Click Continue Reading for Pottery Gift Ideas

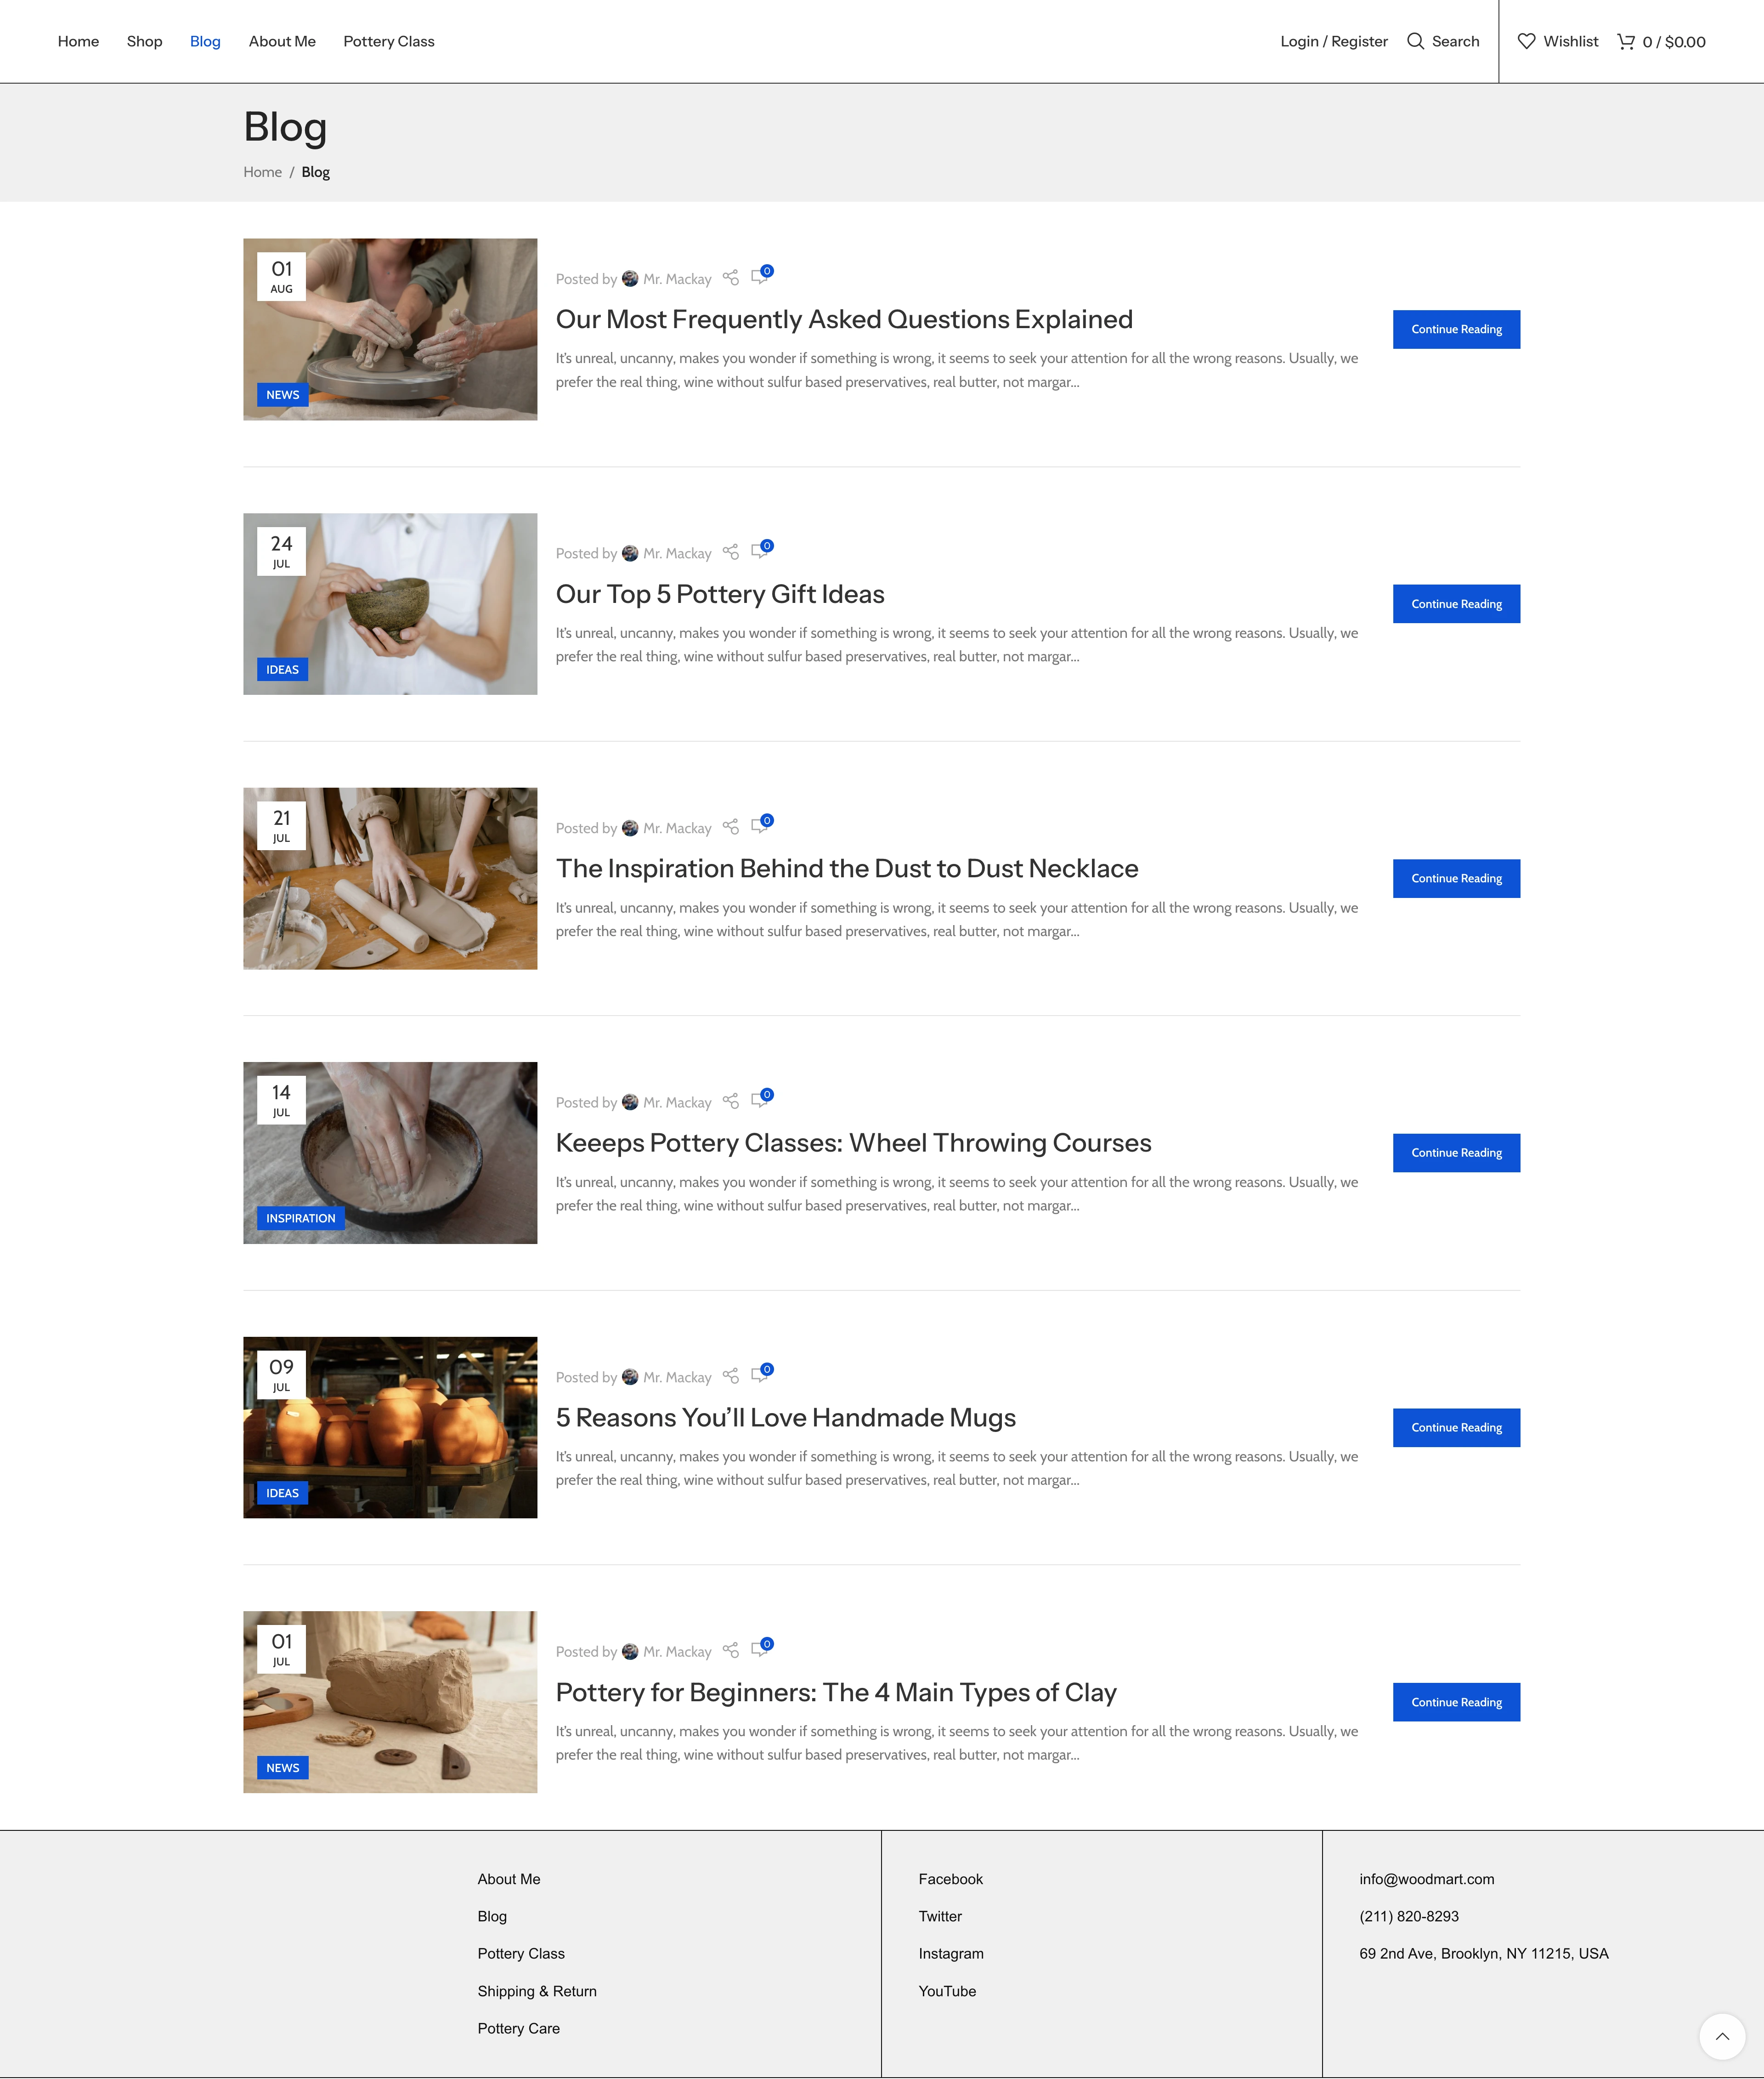click(1456, 603)
